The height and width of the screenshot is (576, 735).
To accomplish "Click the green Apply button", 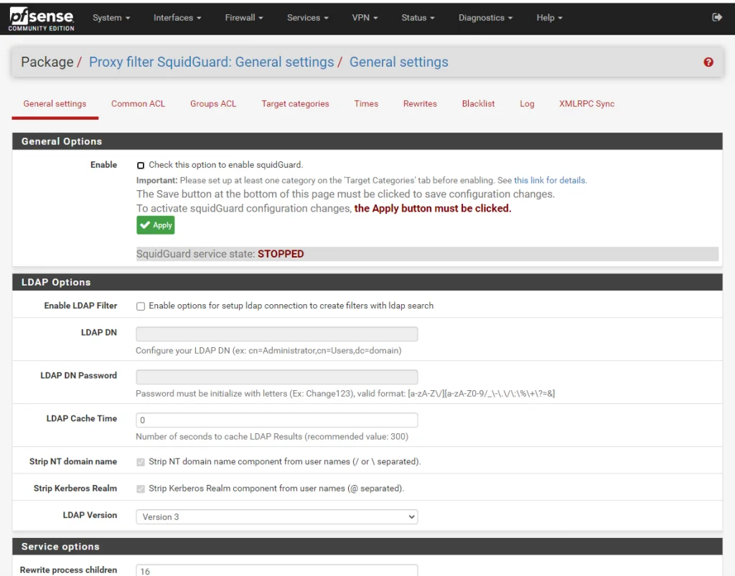I will pos(156,225).
